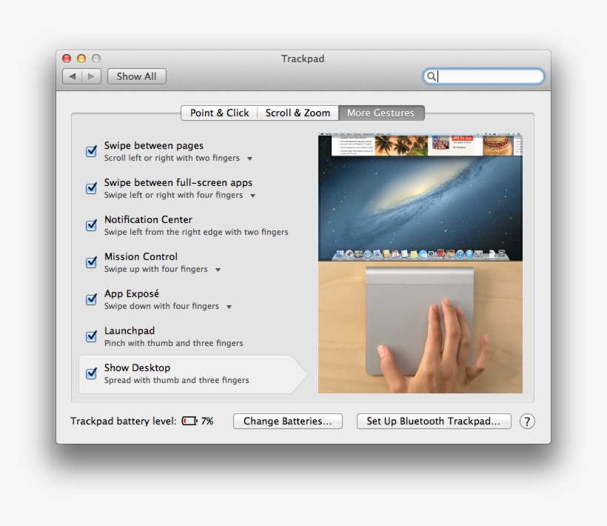Uncheck the Notification Center gesture

coord(90,225)
